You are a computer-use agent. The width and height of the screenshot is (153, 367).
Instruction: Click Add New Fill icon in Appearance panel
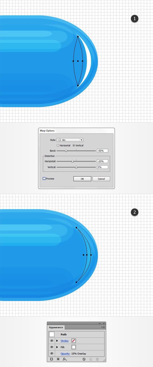tap(58, 359)
